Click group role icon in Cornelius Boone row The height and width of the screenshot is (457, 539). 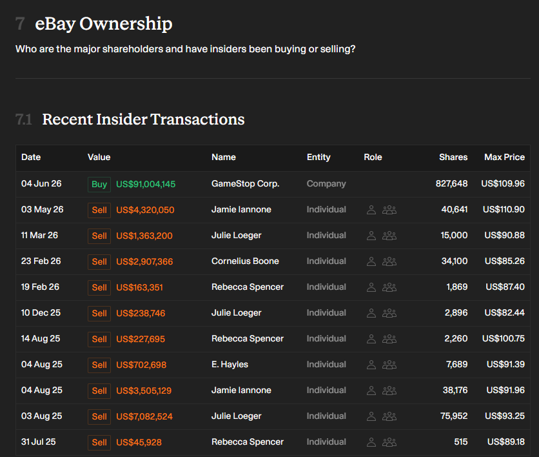tap(389, 261)
